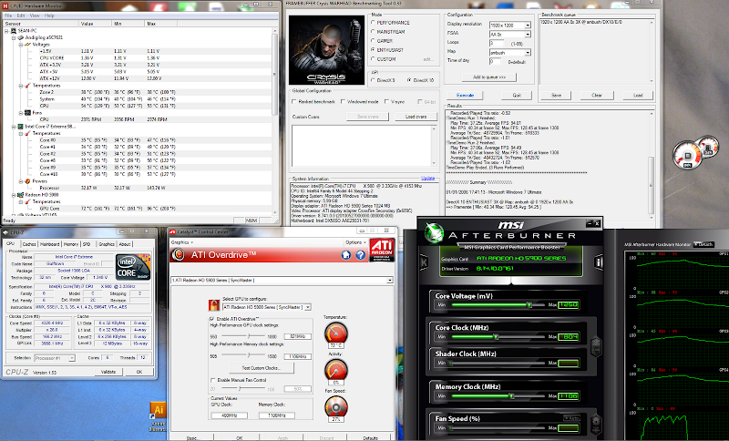729x441 pixels.
Task: Click the larger desktop gauge gadget
Action: coord(687,155)
